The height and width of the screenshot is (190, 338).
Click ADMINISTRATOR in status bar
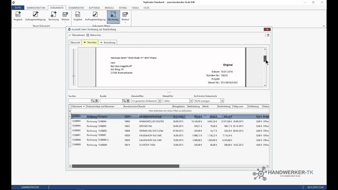tap(30, 187)
